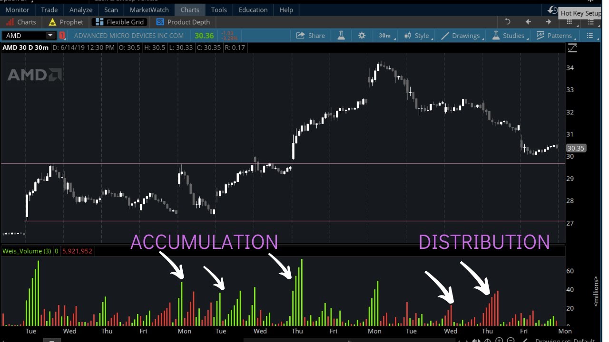Open chart settings gear icon
Image resolution: width=609 pixels, height=342 pixels.
[x=362, y=36]
